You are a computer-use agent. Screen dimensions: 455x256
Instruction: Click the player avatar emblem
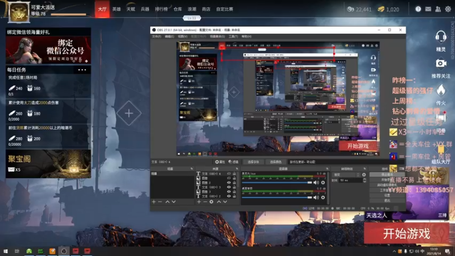[19, 12]
